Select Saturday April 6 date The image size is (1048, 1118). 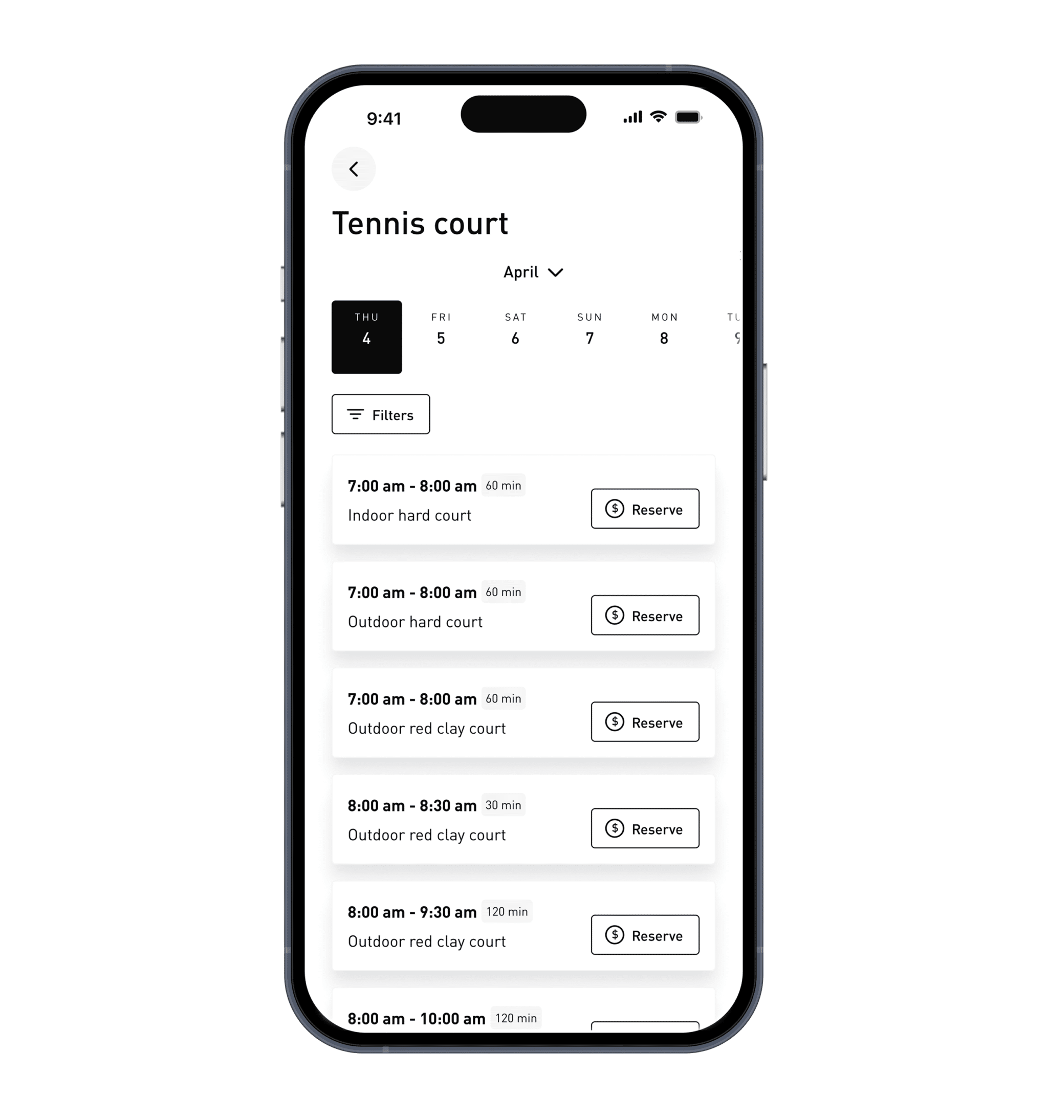[x=514, y=335]
